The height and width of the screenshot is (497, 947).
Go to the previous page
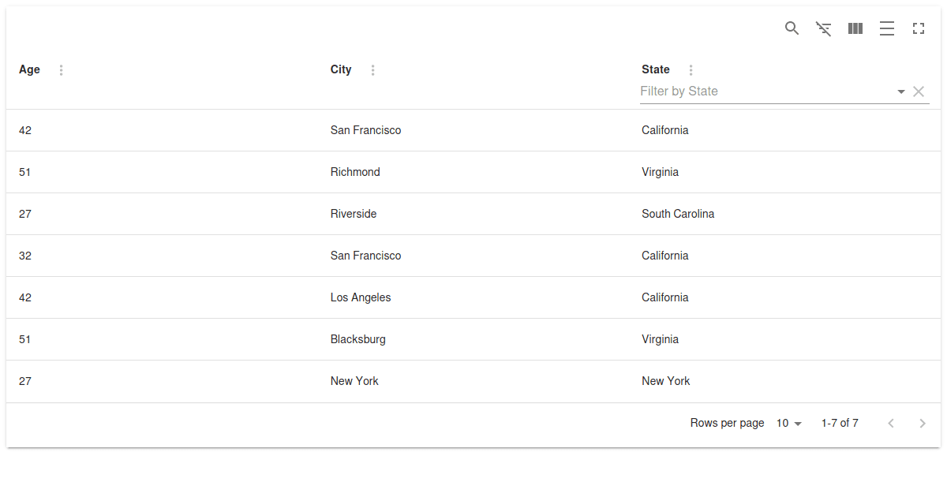890,424
